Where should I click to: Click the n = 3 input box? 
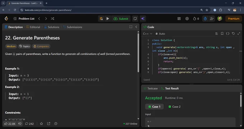(190, 123)
